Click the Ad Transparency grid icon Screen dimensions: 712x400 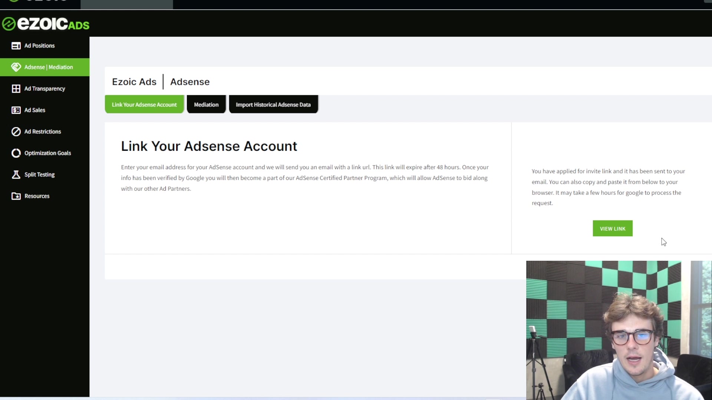click(16, 89)
